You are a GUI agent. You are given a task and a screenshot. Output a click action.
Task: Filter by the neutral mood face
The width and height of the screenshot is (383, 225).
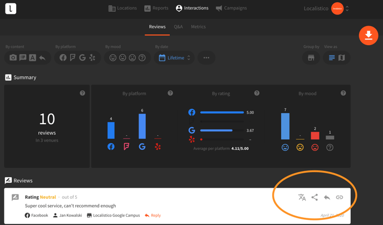click(122, 58)
